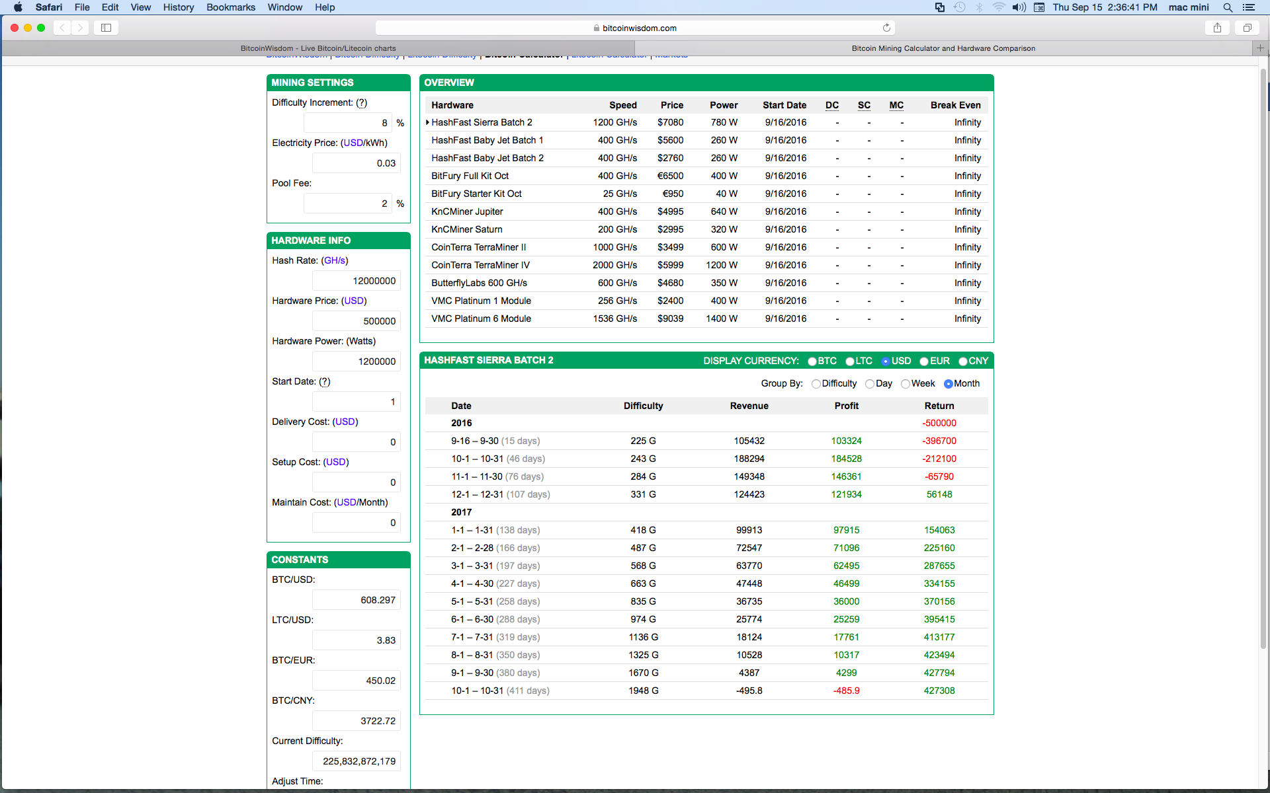Click the Difficulty Increment input field
The height and width of the screenshot is (793, 1270).
(x=348, y=123)
